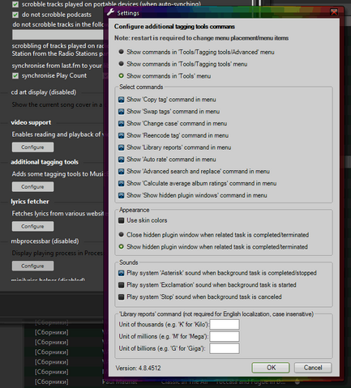Image resolution: width=351 pixels, height=388 pixels.
Task: Toggle 'synchronise Play Count' checkbox
Action: (x=15, y=75)
